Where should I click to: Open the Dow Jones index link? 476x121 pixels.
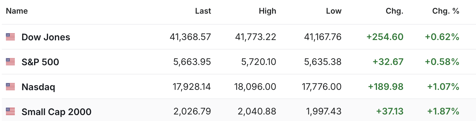[46, 37]
